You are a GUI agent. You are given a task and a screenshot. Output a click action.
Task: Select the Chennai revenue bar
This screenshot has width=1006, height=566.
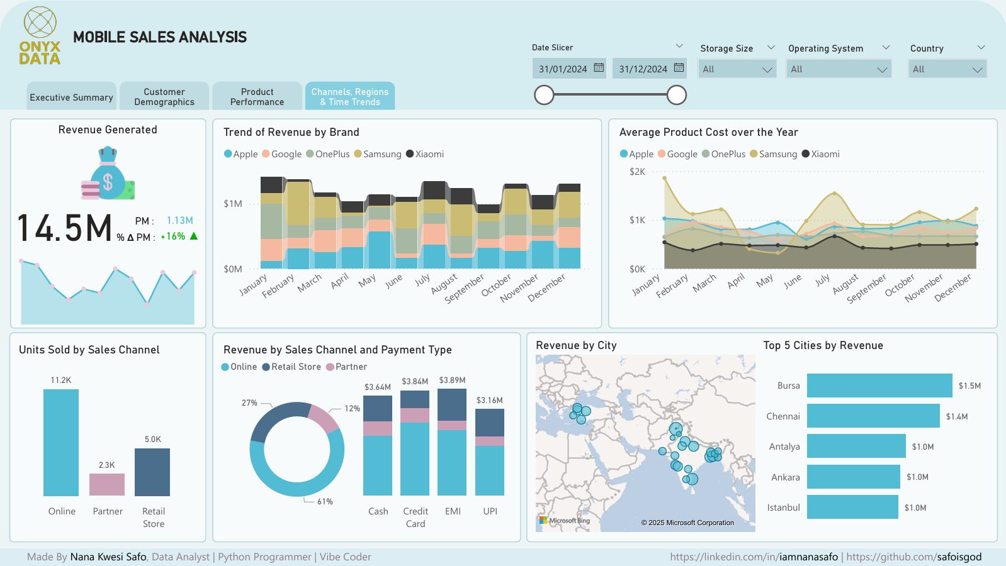click(873, 416)
